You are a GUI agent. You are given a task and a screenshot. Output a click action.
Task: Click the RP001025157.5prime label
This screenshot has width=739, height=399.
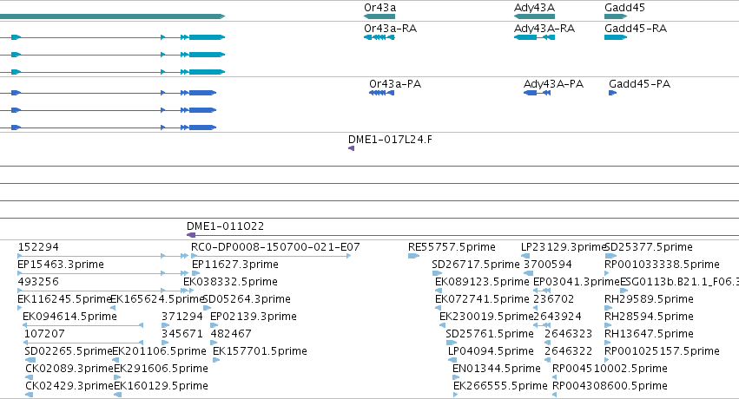[x=663, y=351]
